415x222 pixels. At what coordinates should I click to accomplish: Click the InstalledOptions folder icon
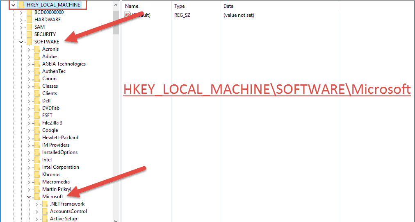37,152
